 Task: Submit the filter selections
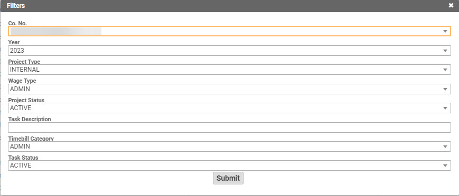point(228,178)
